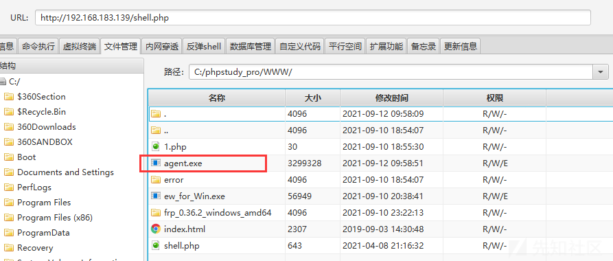Select the shell.php file name
The height and width of the screenshot is (261, 613).
click(x=182, y=246)
